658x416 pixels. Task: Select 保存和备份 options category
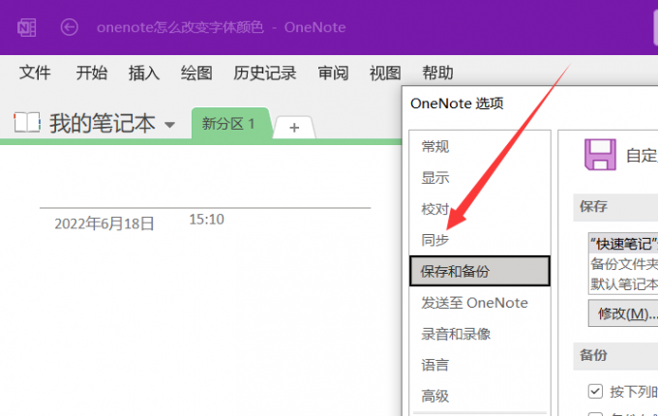pos(480,271)
